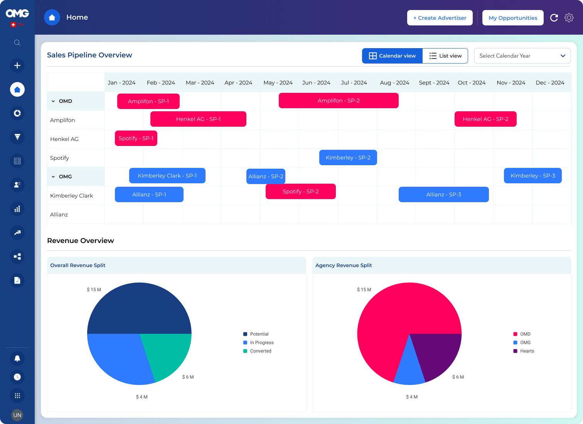Click the refresh icon in header

tap(554, 18)
